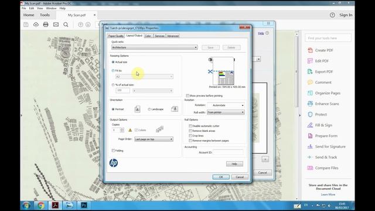The width and height of the screenshot is (375, 211).
Task: Click the HP logo in the properties dialog
Action: click(x=114, y=163)
